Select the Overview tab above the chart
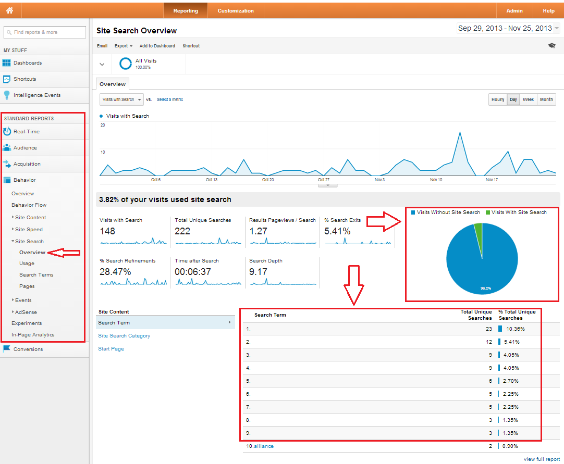 (112, 83)
